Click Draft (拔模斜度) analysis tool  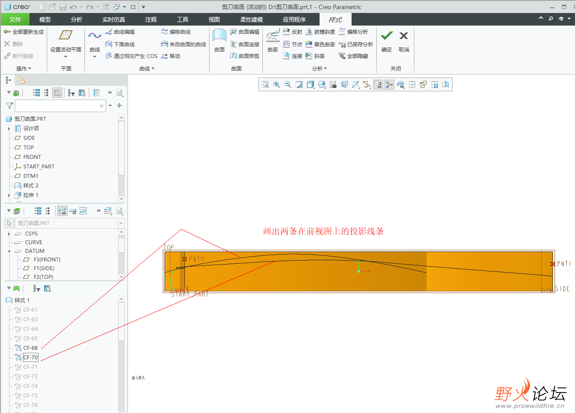tap(320, 32)
